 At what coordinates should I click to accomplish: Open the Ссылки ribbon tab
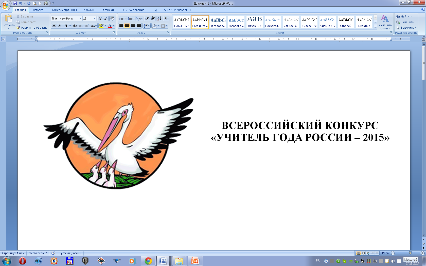89,10
